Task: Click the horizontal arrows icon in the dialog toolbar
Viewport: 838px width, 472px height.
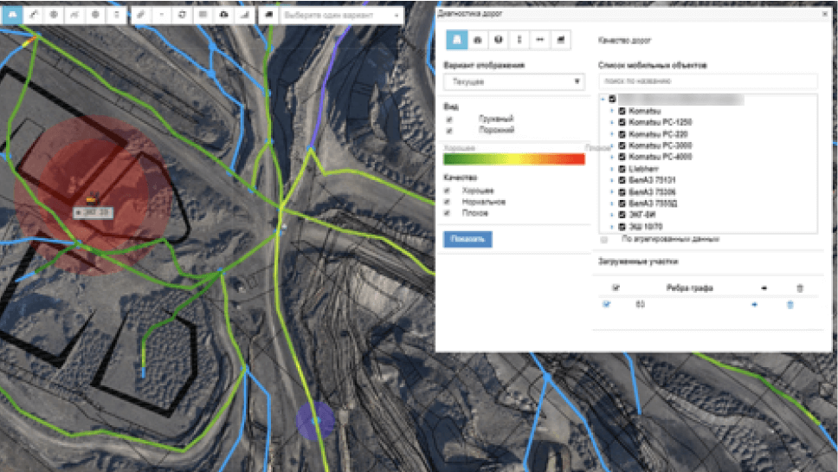Action: (x=540, y=40)
